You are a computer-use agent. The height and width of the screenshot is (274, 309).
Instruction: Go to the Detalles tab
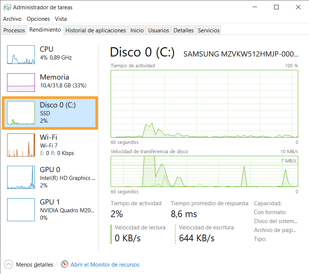pyautogui.click(x=183, y=30)
